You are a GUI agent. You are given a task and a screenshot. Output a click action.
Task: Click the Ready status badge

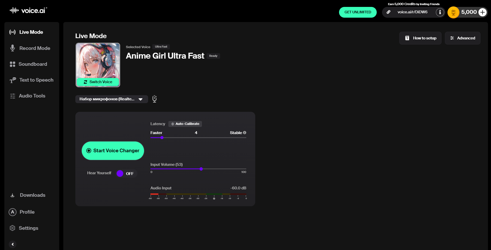[213, 56]
